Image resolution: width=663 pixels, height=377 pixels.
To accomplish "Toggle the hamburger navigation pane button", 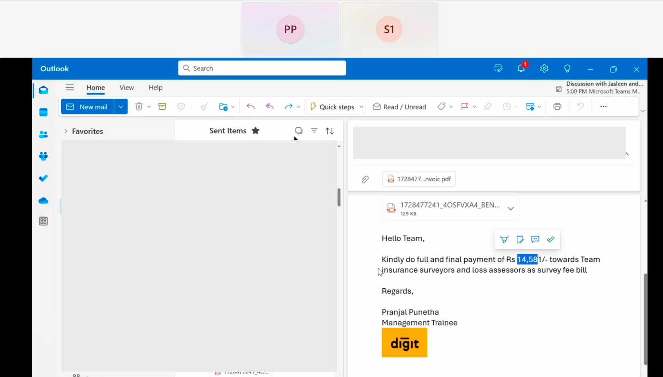I will [70, 88].
